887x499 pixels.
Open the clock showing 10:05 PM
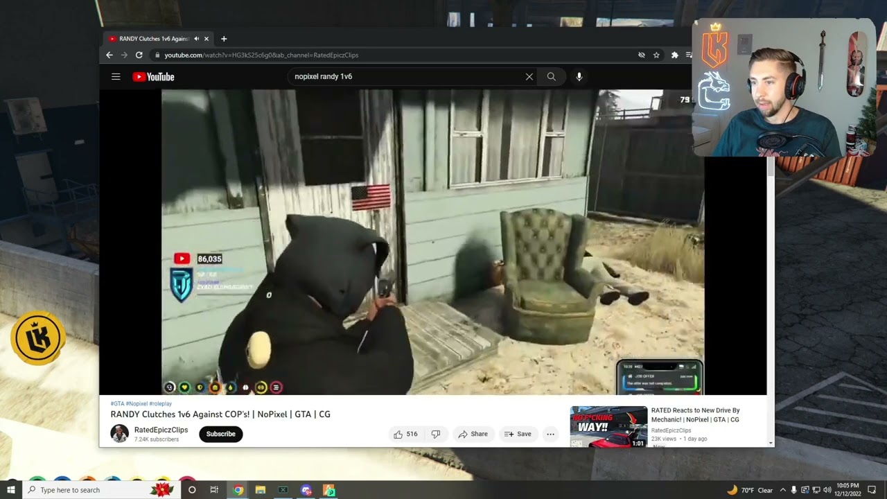click(x=848, y=490)
